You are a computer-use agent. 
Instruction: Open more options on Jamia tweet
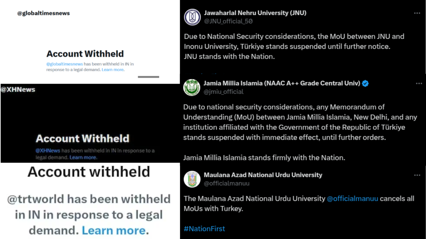click(419, 83)
